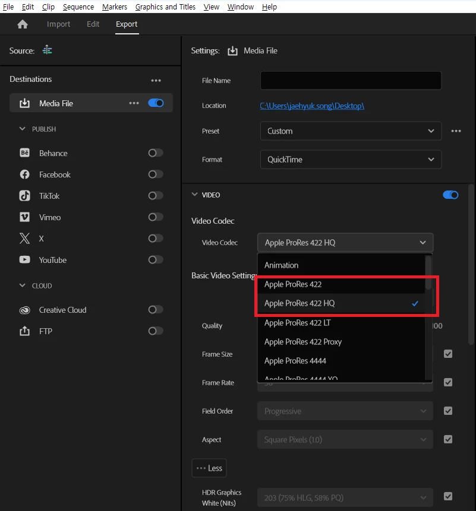Viewport: 476px width, 511px height.
Task: Click the FTP upload icon
Action: [24, 331]
